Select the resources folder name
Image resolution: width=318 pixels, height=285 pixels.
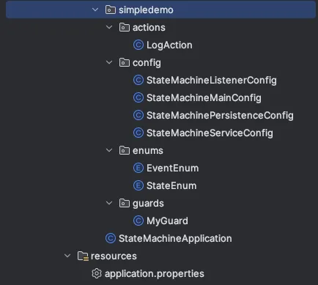coord(114,256)
